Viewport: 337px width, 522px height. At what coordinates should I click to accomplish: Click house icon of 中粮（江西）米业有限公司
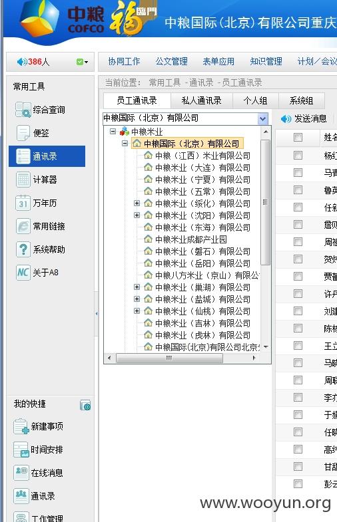(148, 156)
